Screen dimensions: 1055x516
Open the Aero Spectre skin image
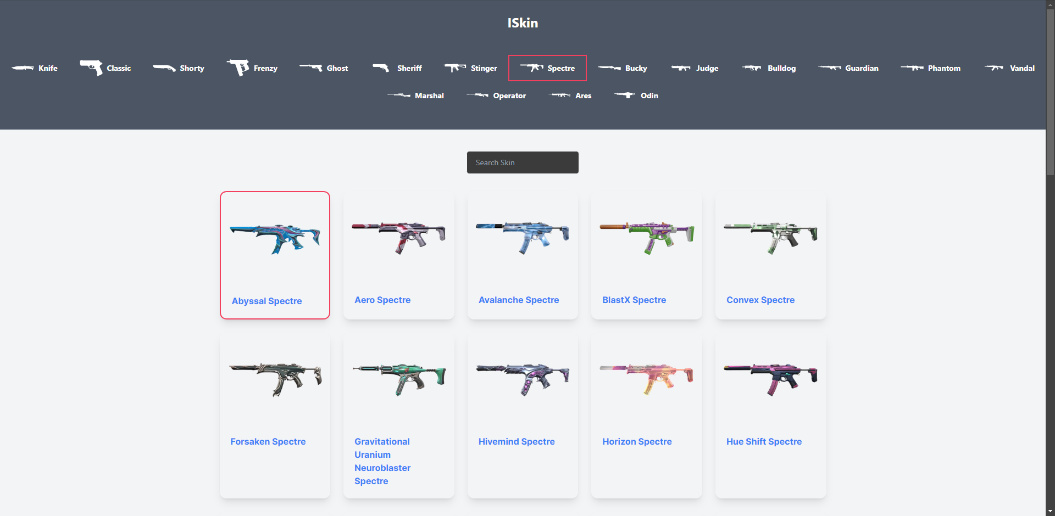click(x=399, y=238)
